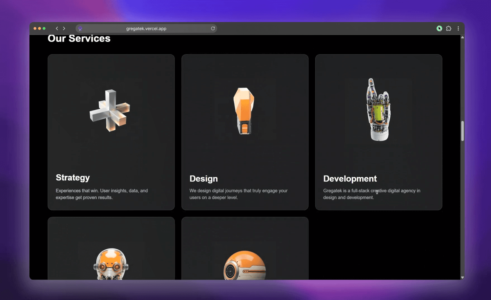This screenshot has width=491, height=300.
Task: Click the metallic cross Strategy image
Action: 110,110
